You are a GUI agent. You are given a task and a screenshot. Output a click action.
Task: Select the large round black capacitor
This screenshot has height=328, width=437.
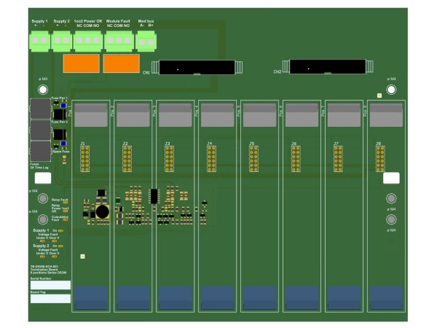(103, 211)
